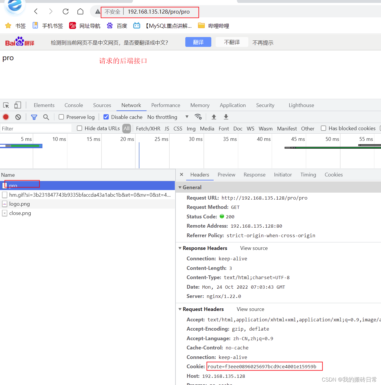The width and height of the screenshot is (381, 385).
Task: Search within network requests
Action: (46, 117)
